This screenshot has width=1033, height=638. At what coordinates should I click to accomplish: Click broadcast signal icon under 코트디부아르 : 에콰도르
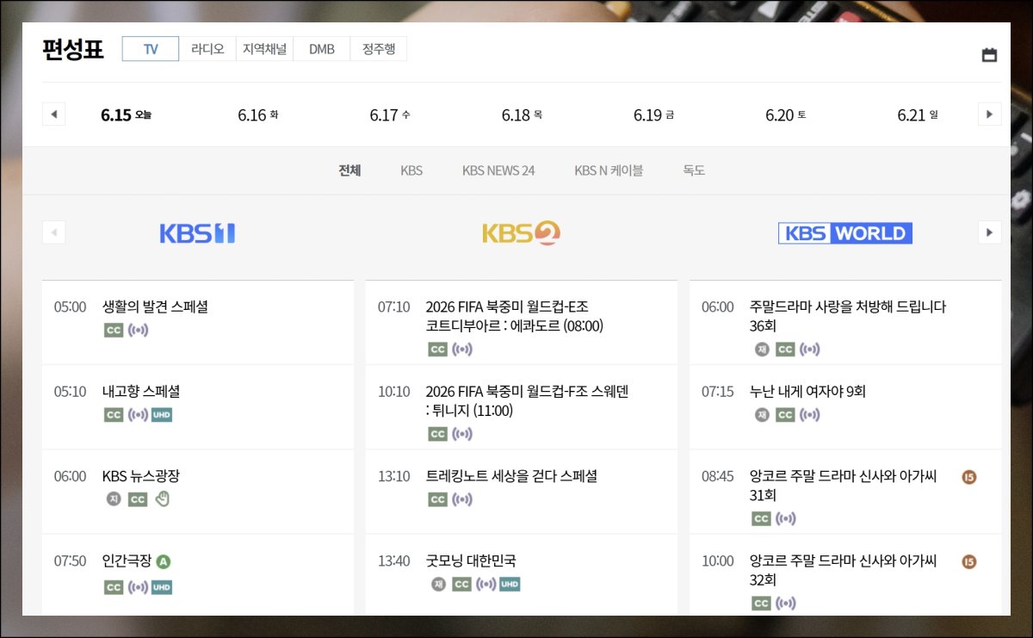[462, 350]
